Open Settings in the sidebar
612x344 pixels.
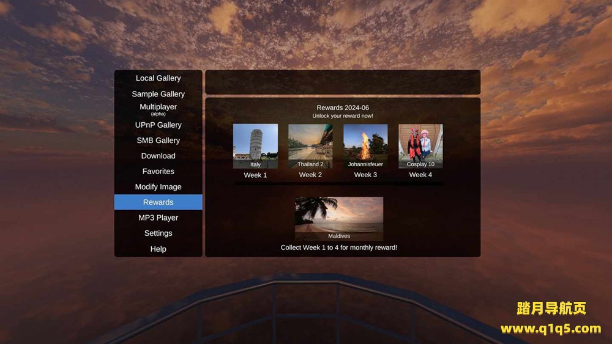coord(158,233)
